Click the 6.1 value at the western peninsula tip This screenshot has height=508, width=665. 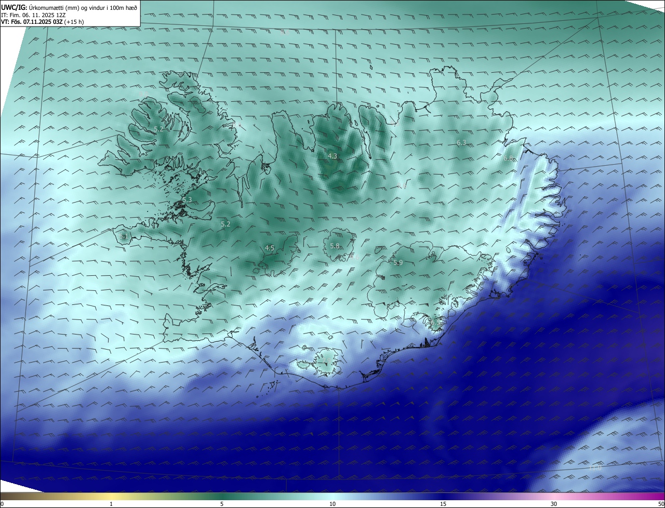coord(124,236)
